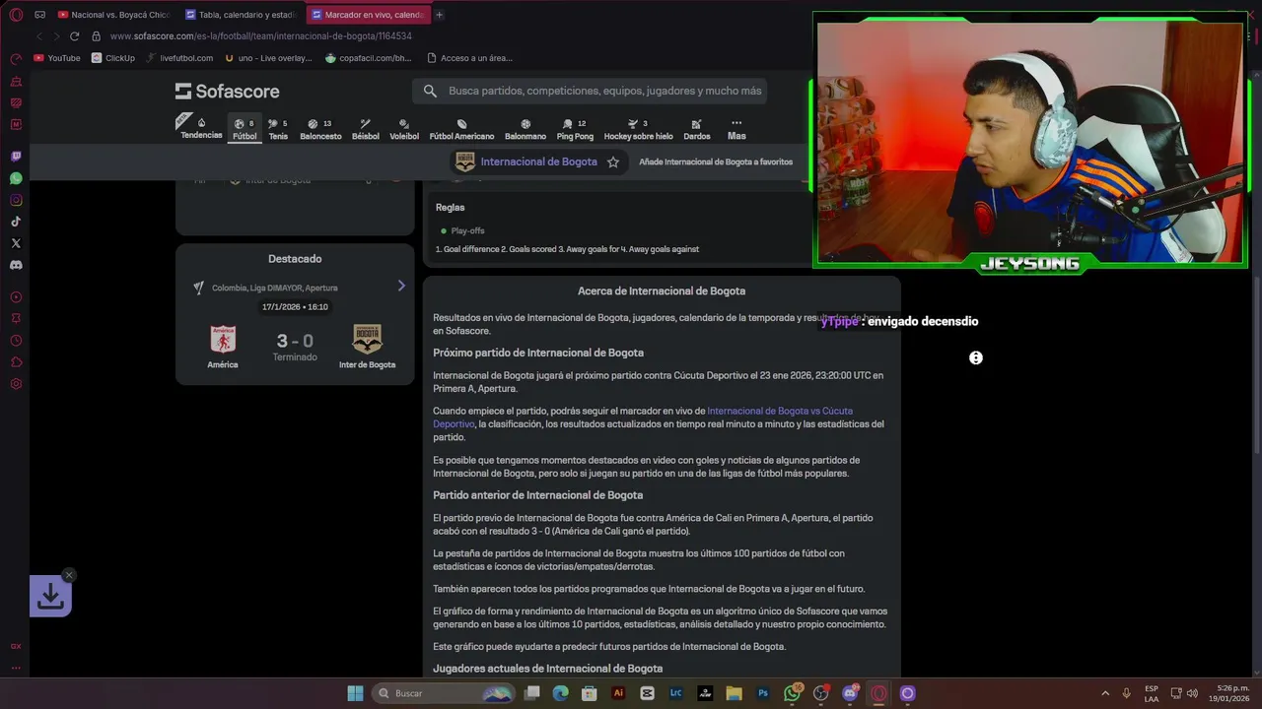Select the Fútbol Americano sport tab
The width and height of the screenshot is (1262, 709).
point(461,129)
